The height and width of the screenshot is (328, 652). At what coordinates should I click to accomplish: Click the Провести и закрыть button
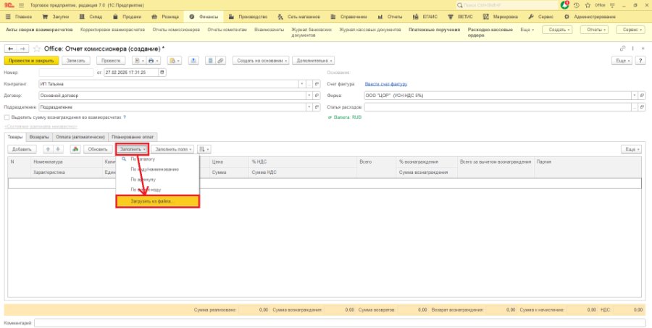tap(32, 61)
